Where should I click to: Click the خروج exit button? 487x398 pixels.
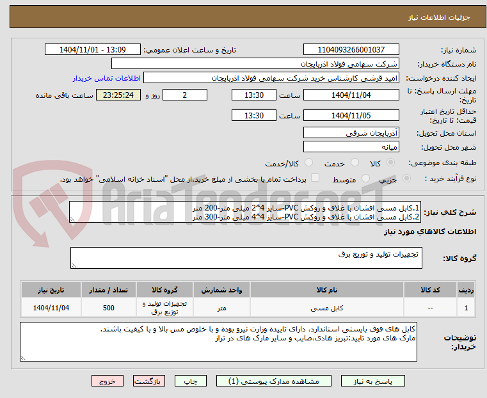[108, 381]
